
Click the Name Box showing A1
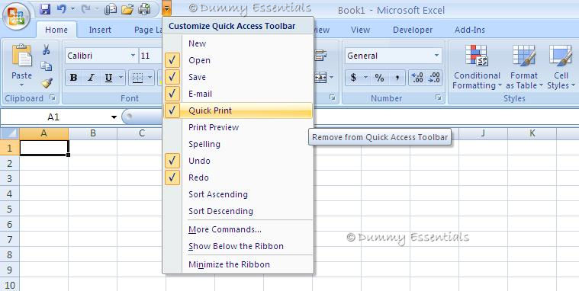pos(53,117)
